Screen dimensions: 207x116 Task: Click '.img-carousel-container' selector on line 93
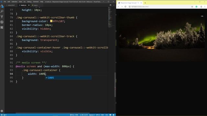[x=39, y=70]
